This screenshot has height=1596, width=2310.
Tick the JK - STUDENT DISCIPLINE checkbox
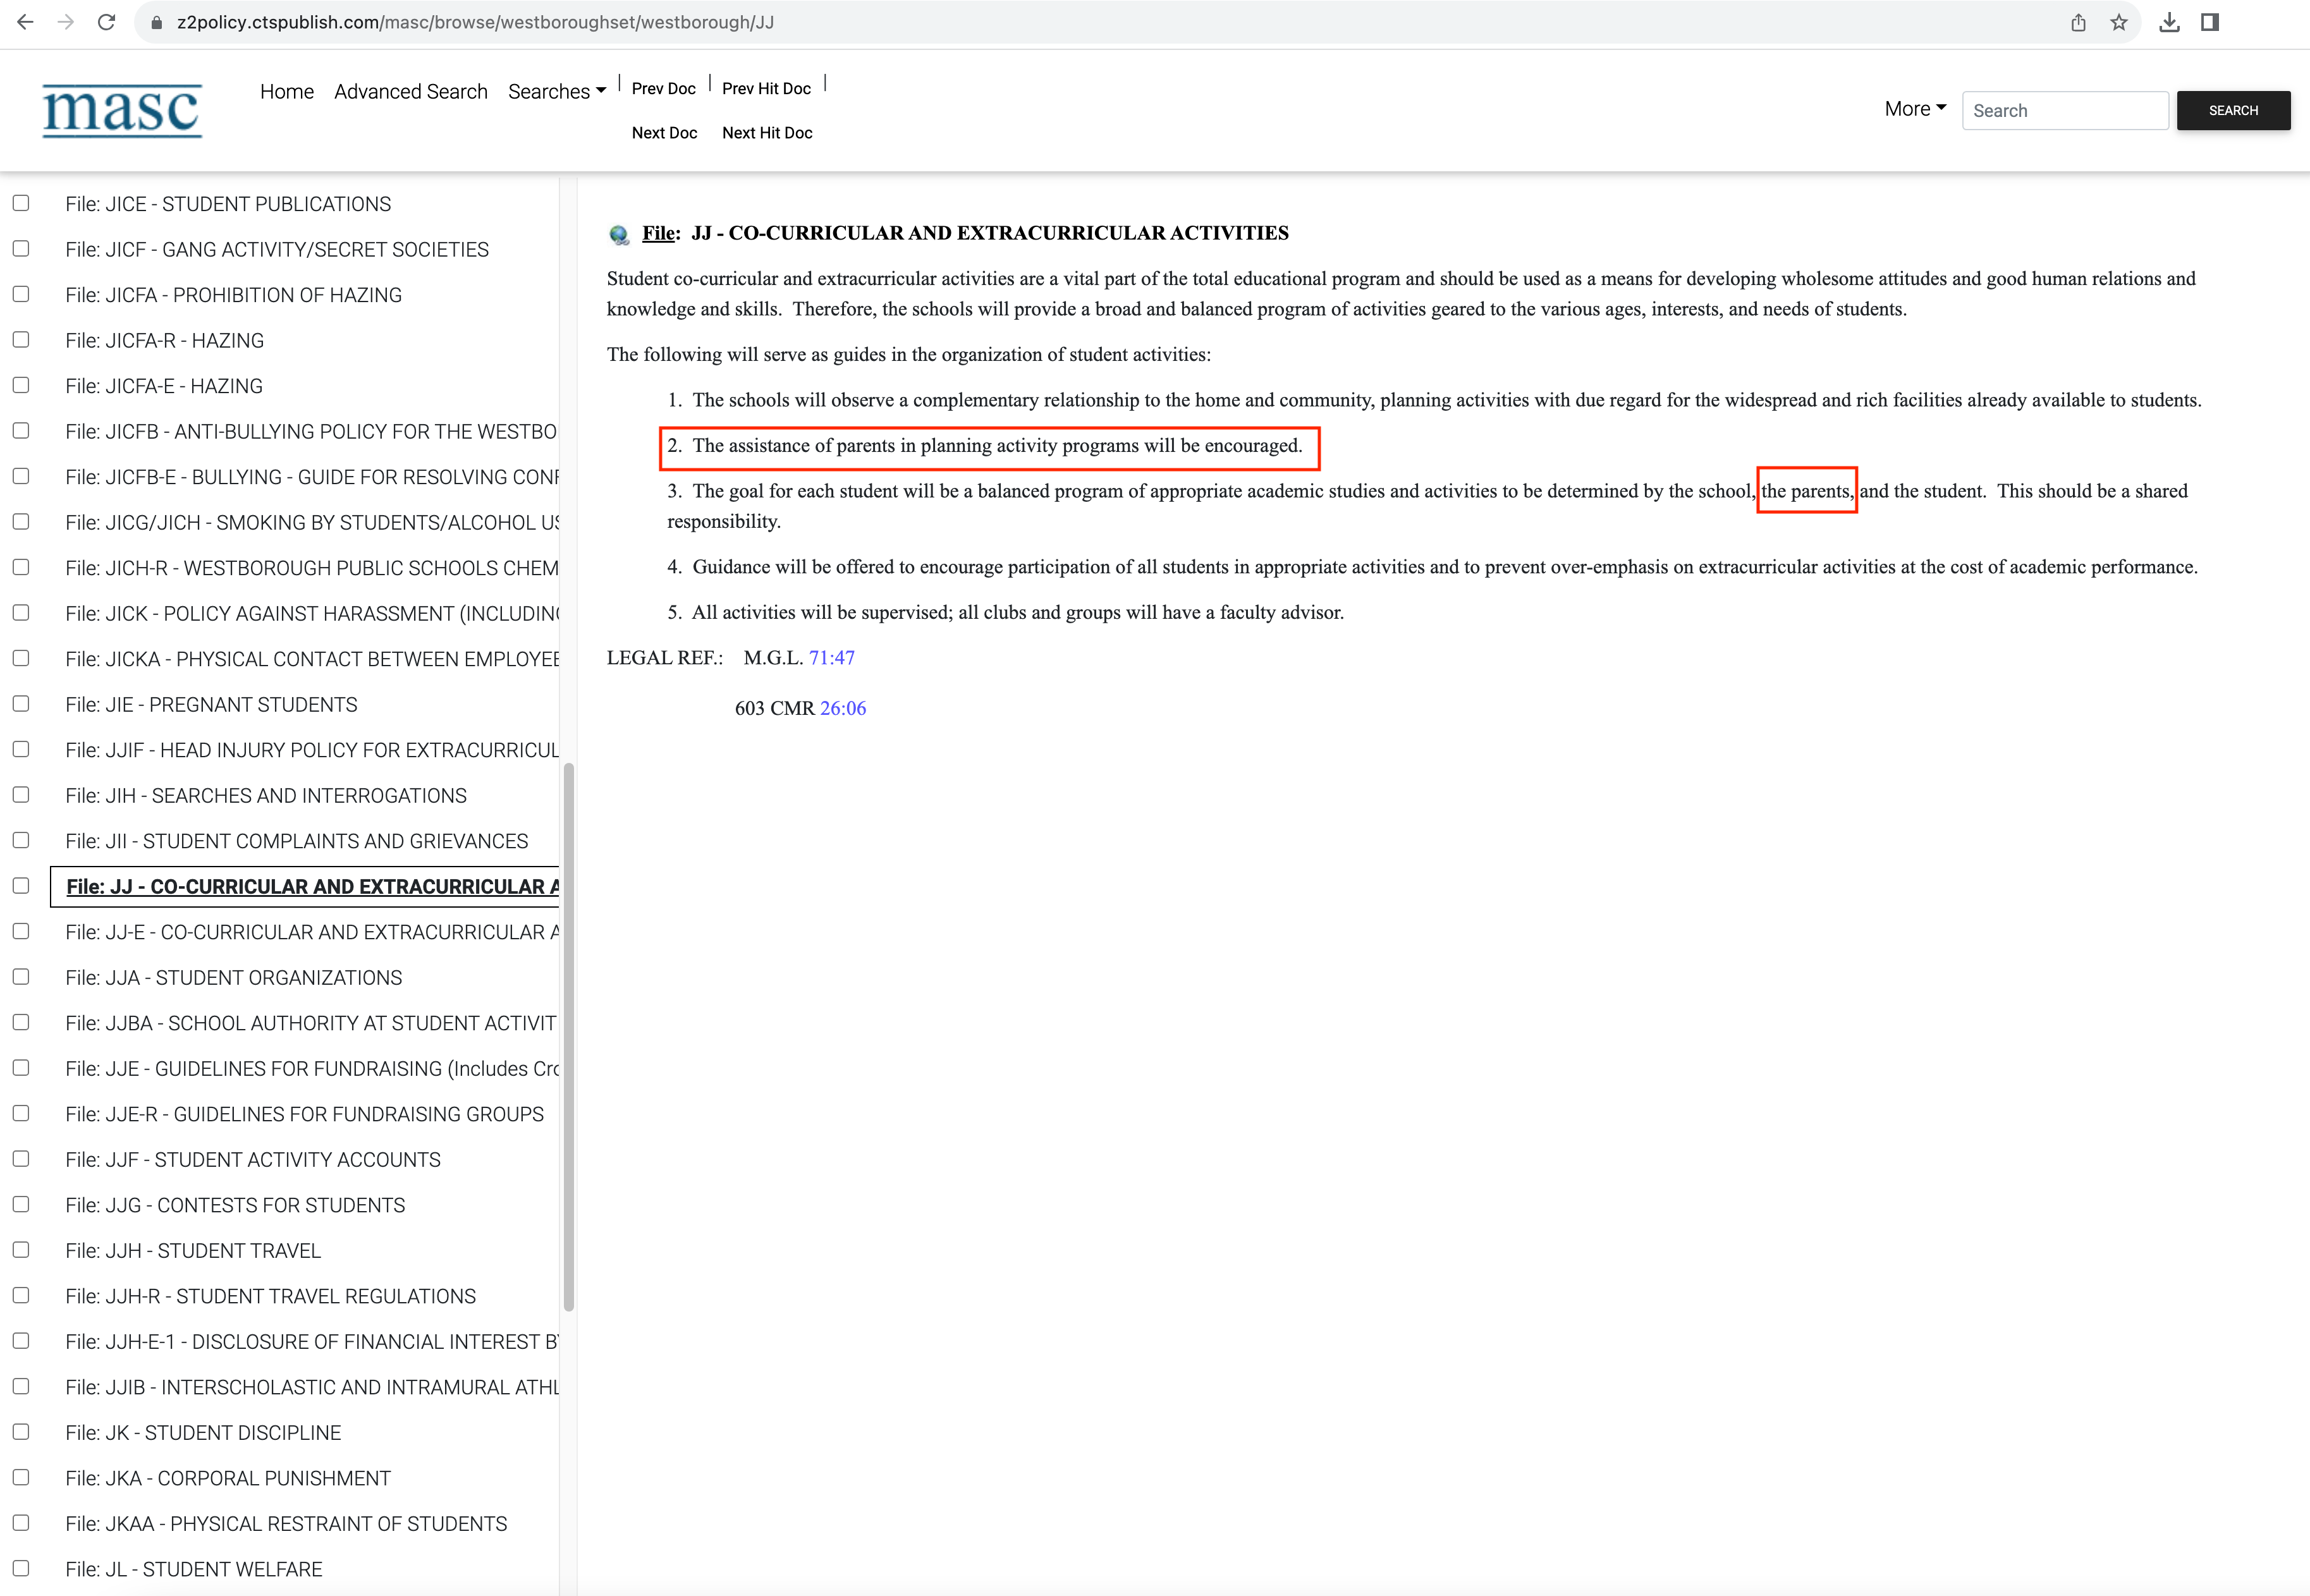click(21, 1432)
